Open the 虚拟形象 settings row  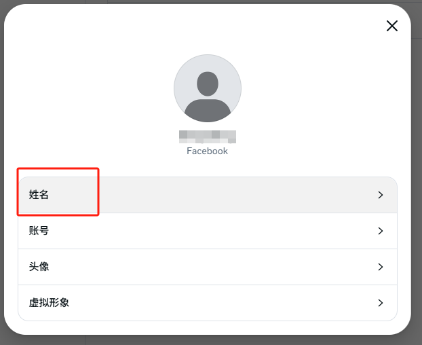tap(208, 303)
